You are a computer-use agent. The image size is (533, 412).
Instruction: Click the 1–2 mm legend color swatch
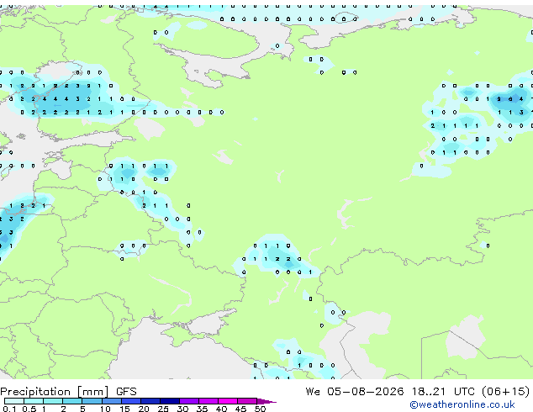coord(53,401)
